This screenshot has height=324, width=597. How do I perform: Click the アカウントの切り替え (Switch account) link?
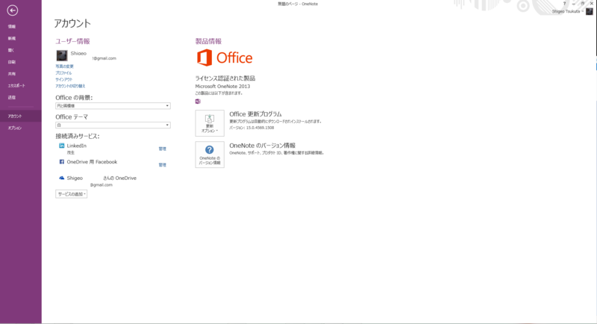click(70, 86)
